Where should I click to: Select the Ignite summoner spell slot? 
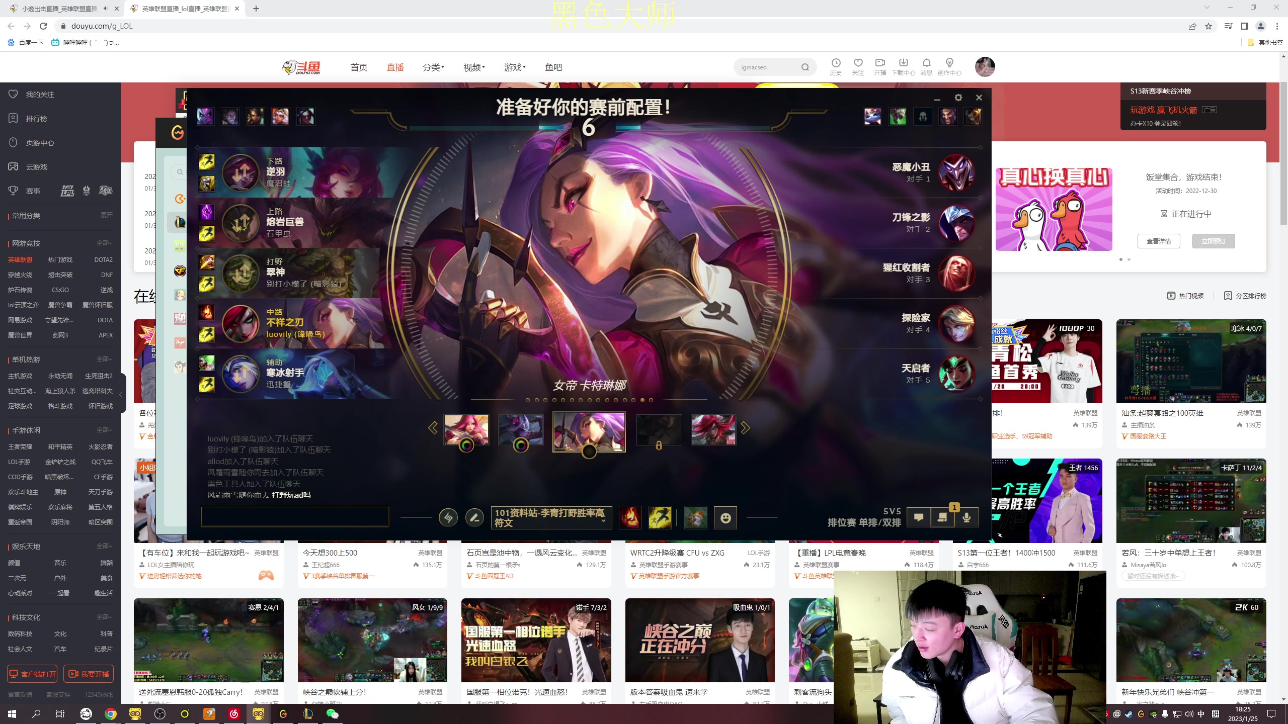click(630, 517)
